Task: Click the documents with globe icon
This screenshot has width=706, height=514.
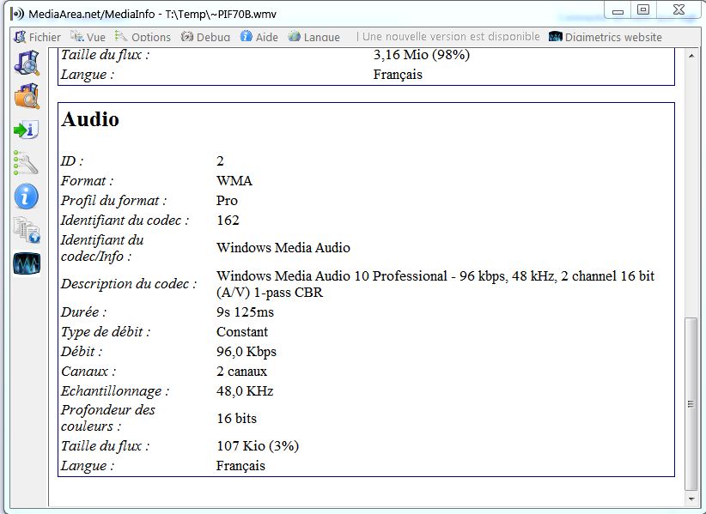Action: (27, 230)
